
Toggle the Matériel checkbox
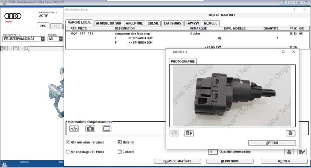pos(119,142)
